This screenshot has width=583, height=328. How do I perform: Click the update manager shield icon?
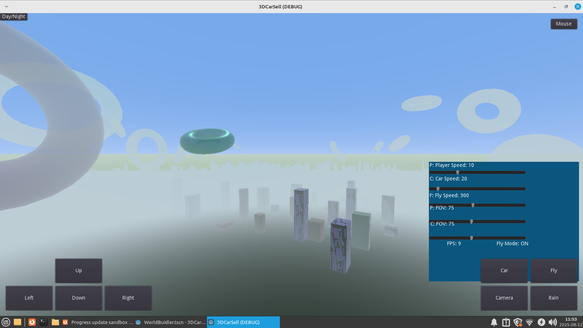point(518,322)
